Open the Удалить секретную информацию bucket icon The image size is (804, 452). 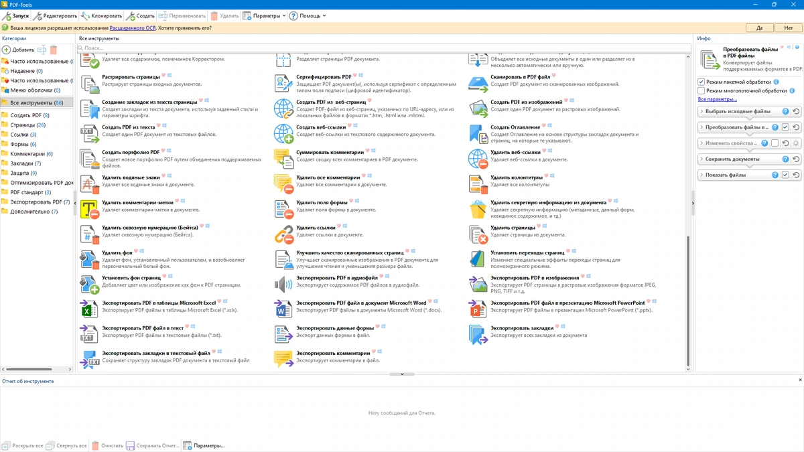click(478, 209)
